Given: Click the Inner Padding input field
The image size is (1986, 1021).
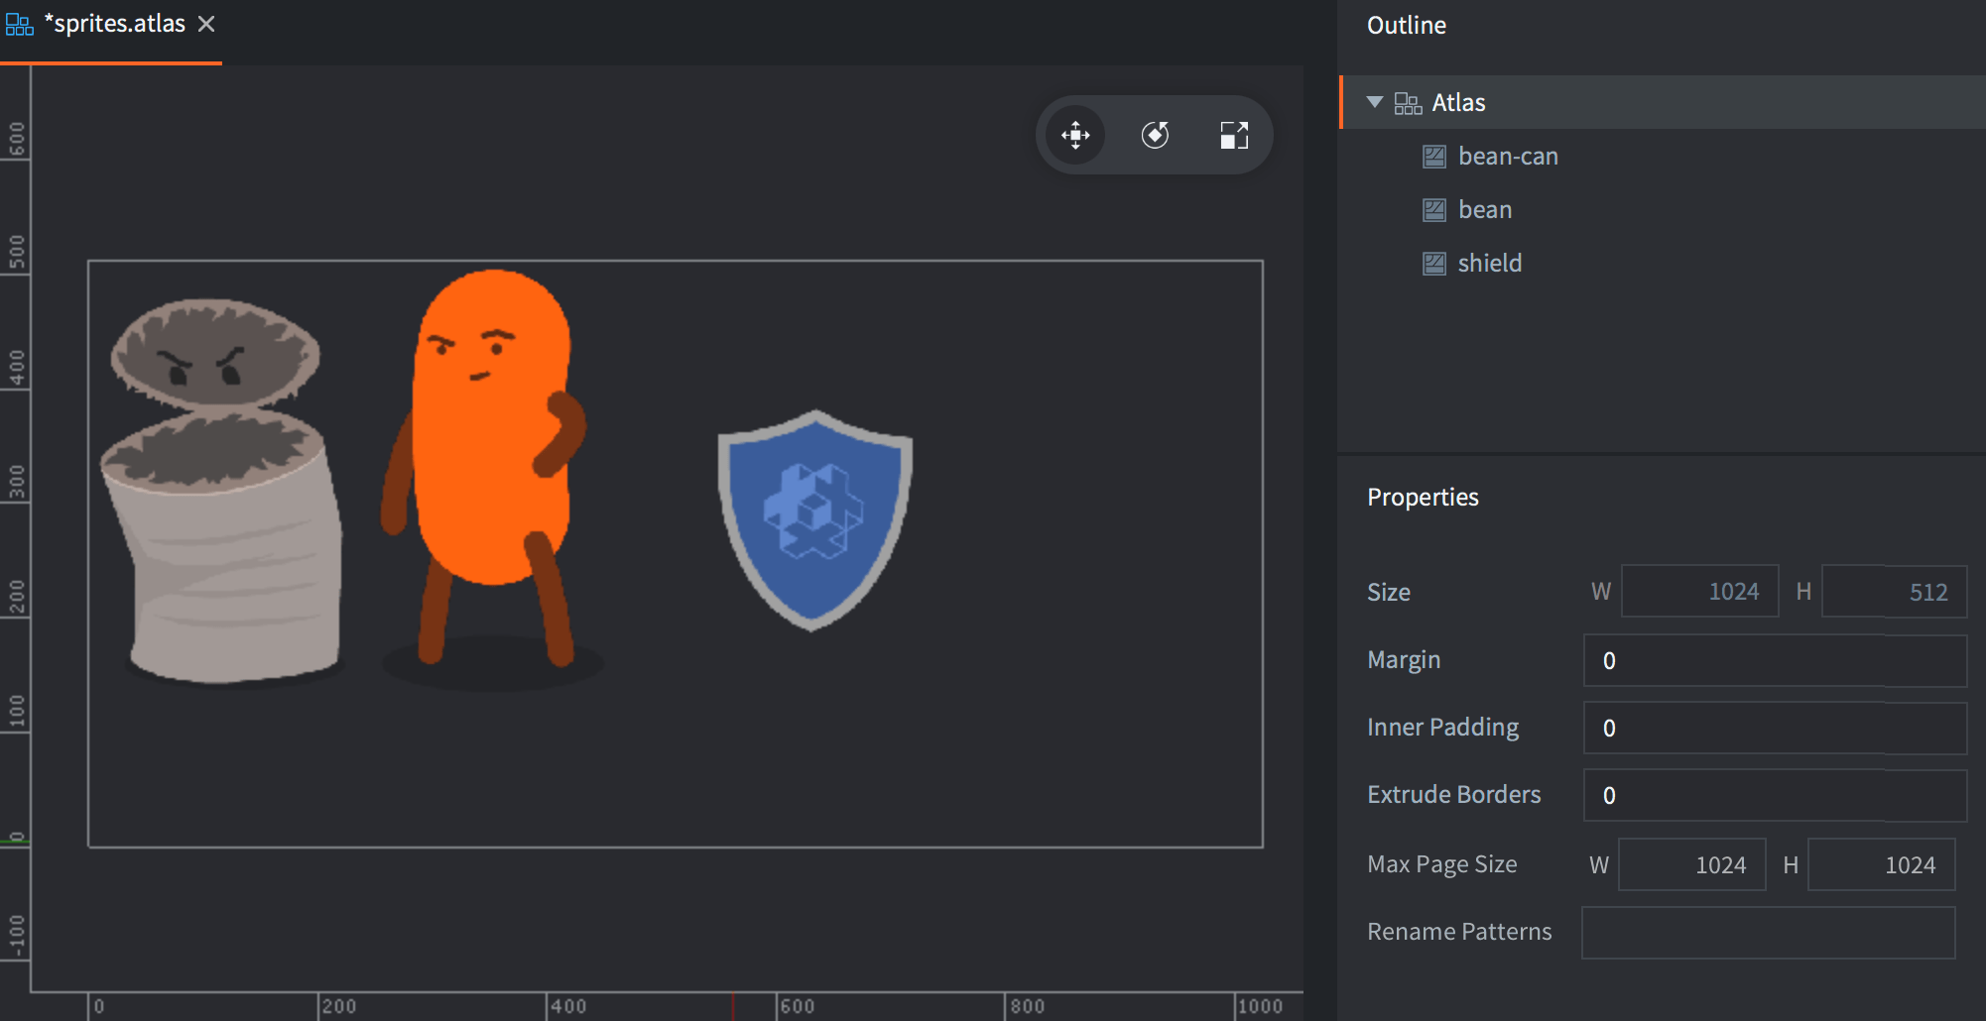Looking at the screenshot, I should click(x=1774, y=729).
